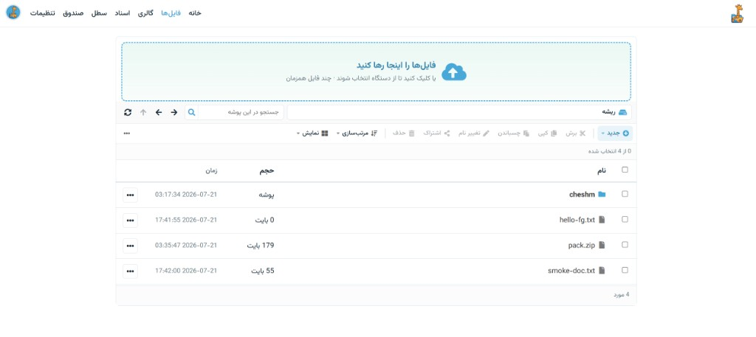Focus the search-in-folder input field
This screenshot has width=756, height=337.
241,112
